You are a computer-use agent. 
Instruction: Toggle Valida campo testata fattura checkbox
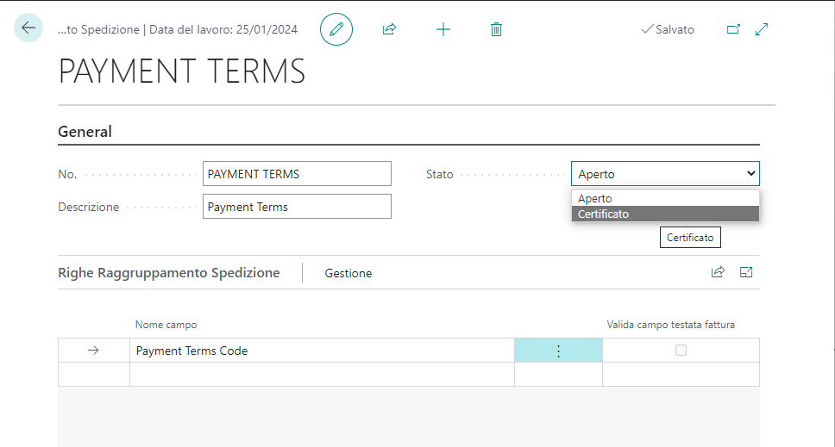tap(681, 351)
